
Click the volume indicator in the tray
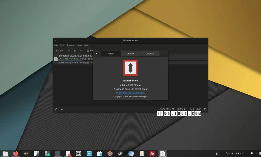click(256, 153)
